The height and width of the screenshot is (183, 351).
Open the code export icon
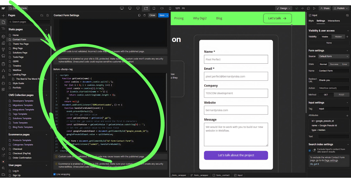[x=302, y=8]
